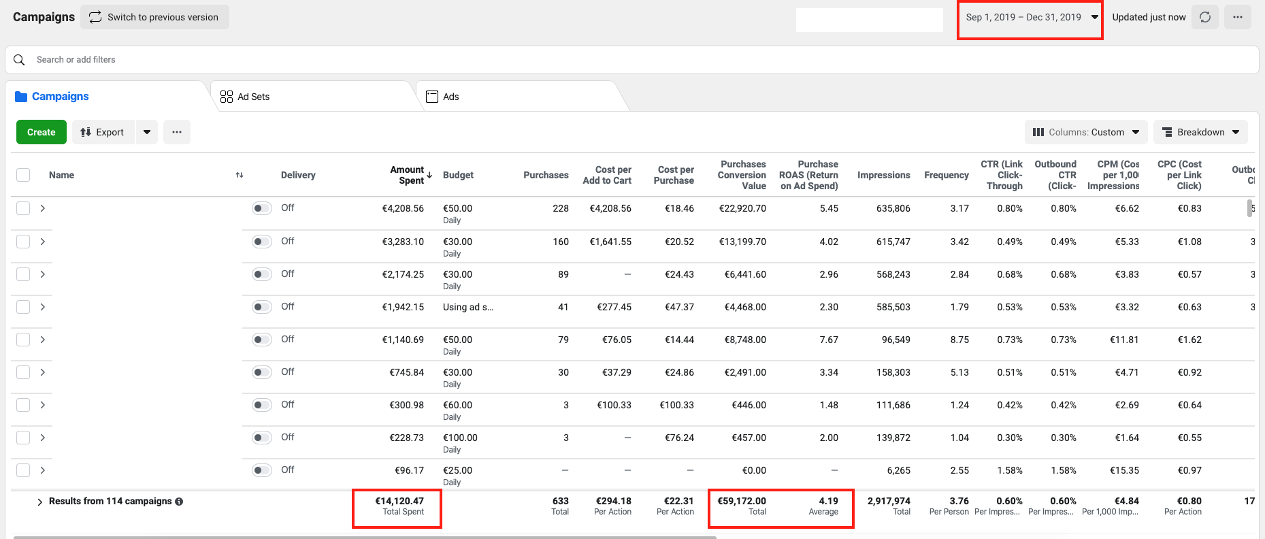Viewport: 1265px width, 539px height.
Task: Check the select-all checkbox in header
Action: pos(23,175)
